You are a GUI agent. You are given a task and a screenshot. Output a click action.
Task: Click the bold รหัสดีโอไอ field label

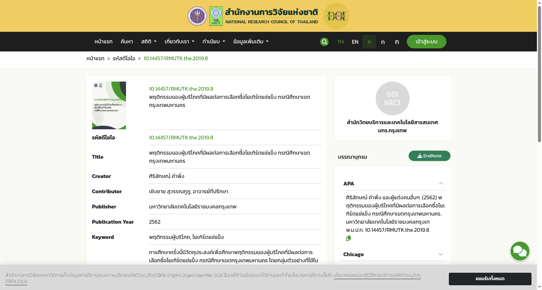tap(103, 137)
